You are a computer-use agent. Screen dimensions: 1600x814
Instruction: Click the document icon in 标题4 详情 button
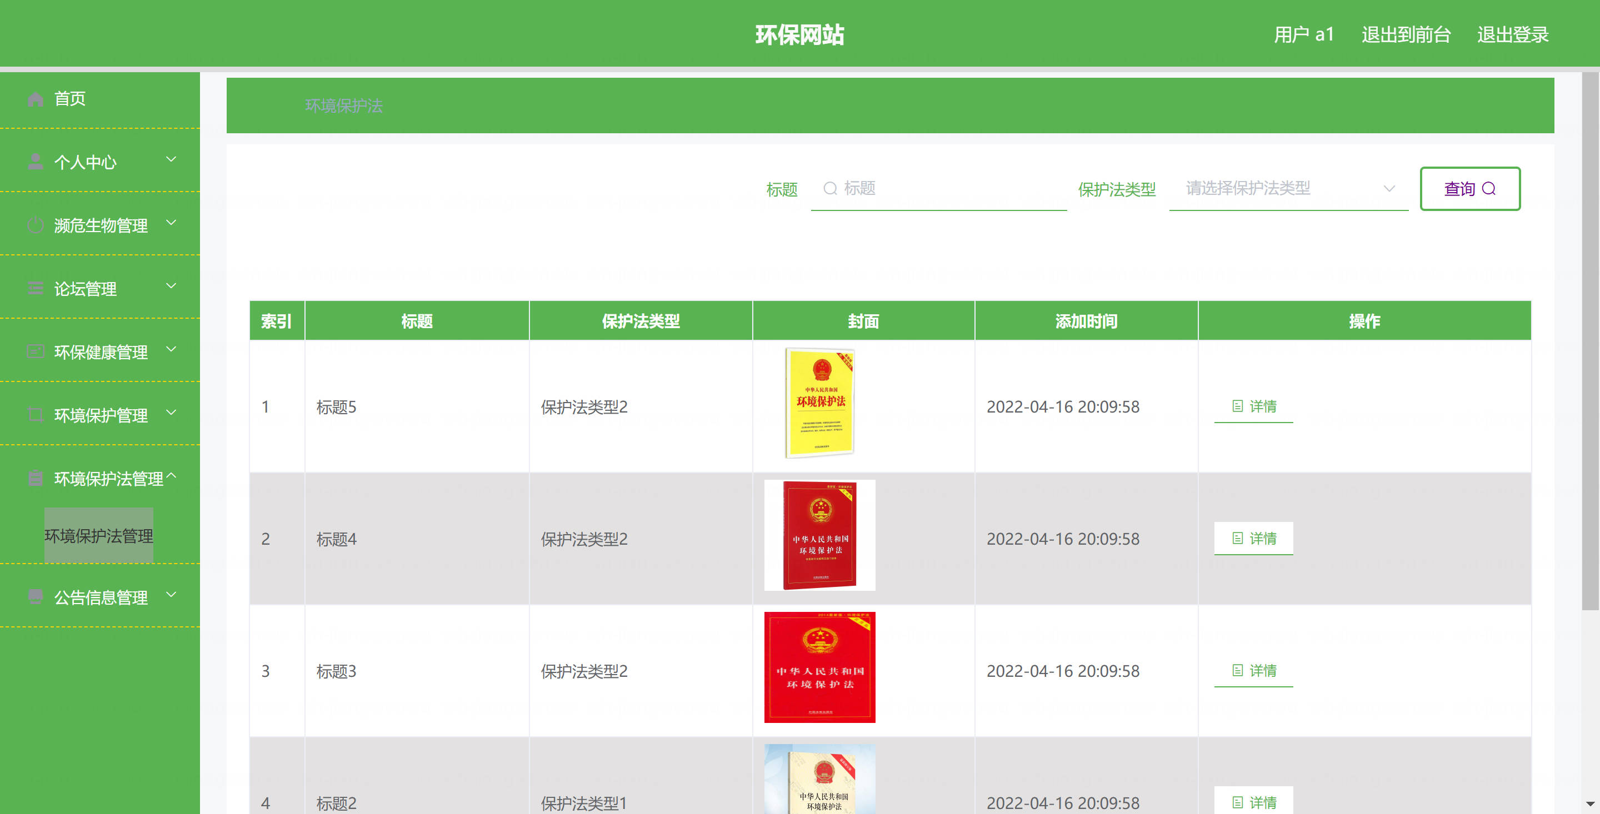click(x=1237, y=539)
